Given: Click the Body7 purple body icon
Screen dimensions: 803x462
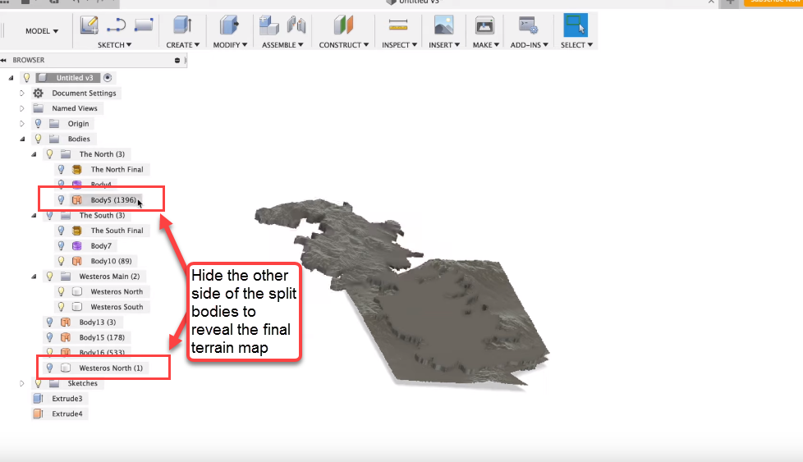Looking at the screenshot, I should coord(77,246).
